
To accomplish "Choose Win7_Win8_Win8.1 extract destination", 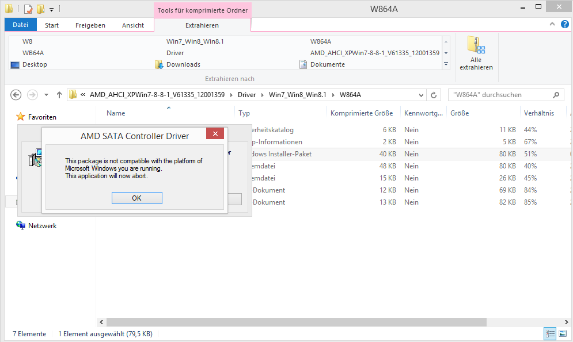I will point(195,41).
